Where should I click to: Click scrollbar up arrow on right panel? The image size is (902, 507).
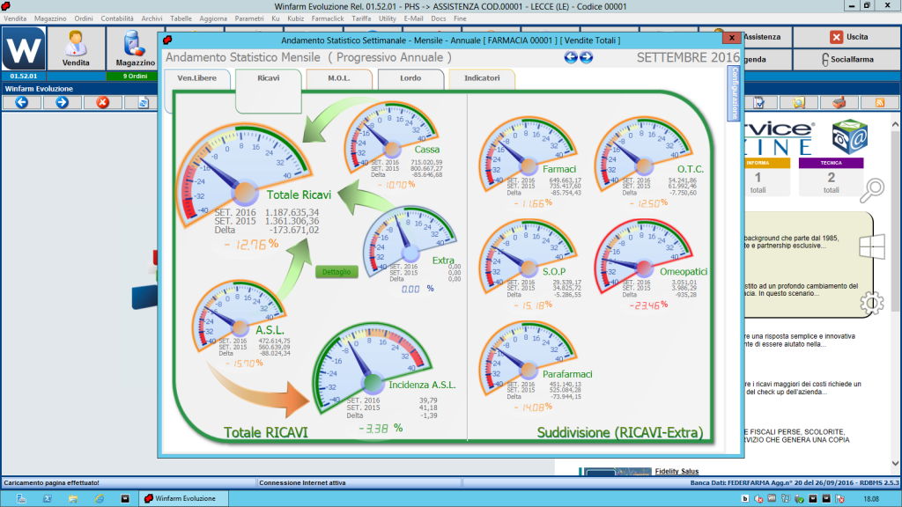[895, 124]
